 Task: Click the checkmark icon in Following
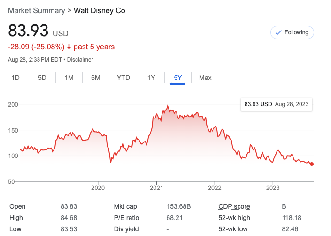tap(278, 32)
